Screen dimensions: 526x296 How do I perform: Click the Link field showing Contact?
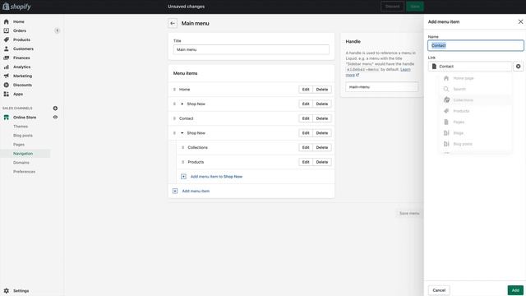pyautogui.click(x=470, y=67)
